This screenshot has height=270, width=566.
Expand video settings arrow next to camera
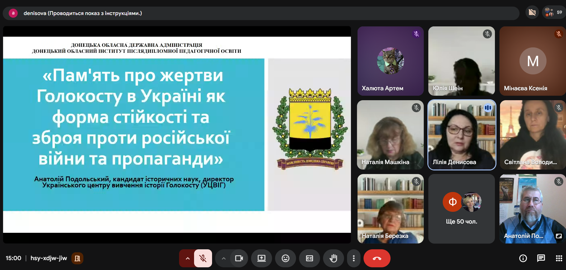coord(223,258)
